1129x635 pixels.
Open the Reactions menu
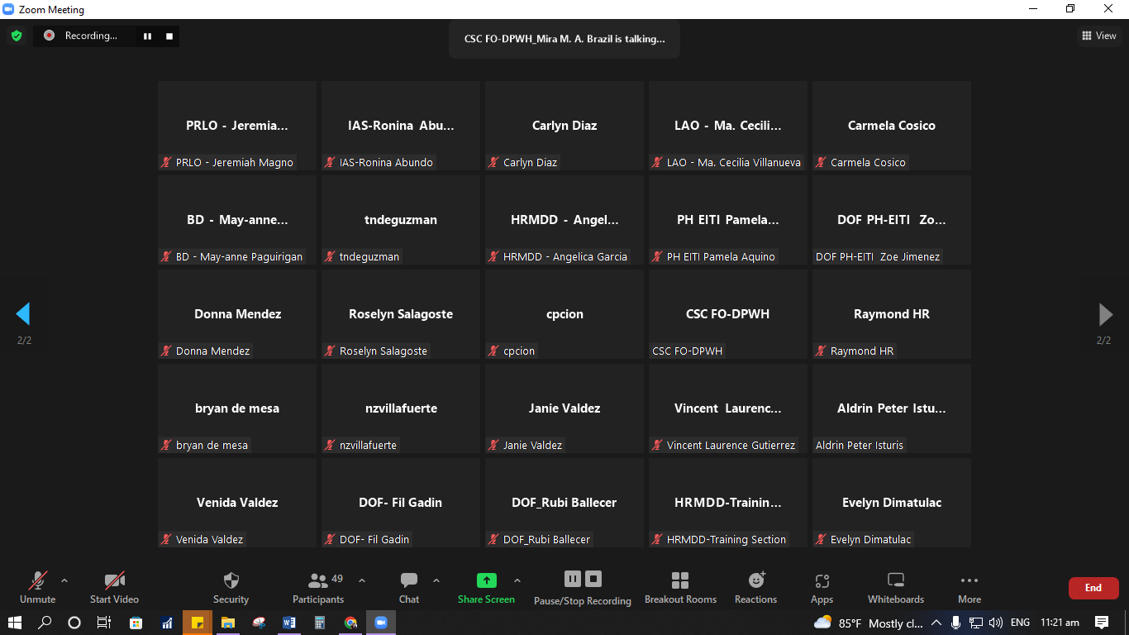(756, 588)
